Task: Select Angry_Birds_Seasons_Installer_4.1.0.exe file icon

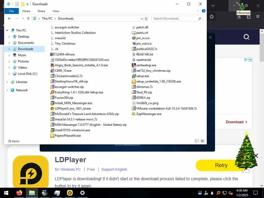Action: coord(52,65)
